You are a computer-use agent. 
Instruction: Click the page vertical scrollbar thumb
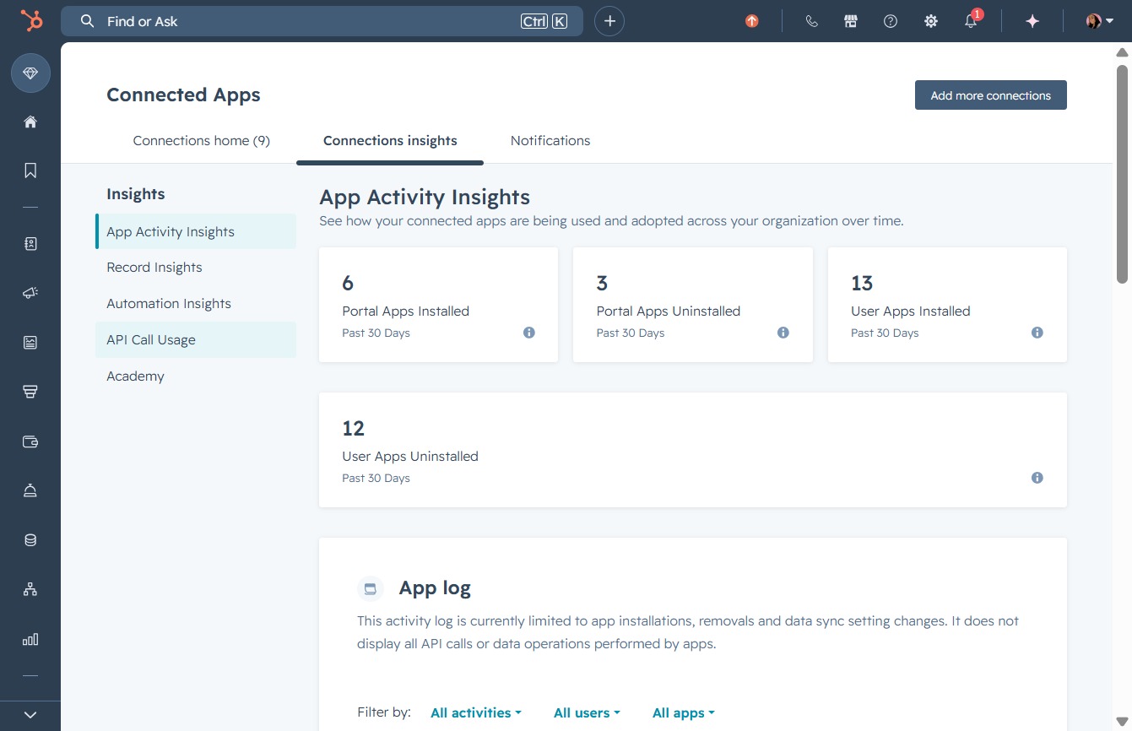1122,173
